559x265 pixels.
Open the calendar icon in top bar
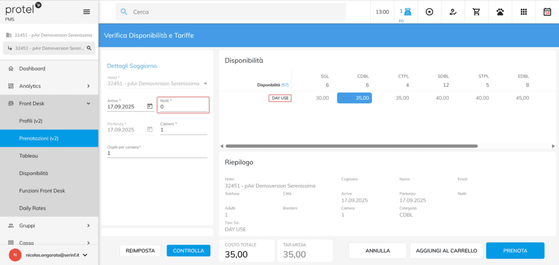pos(547,12)
